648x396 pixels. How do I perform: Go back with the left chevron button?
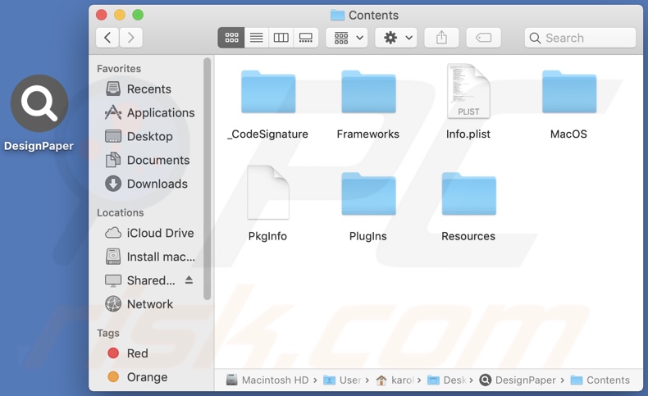point(107,38)
